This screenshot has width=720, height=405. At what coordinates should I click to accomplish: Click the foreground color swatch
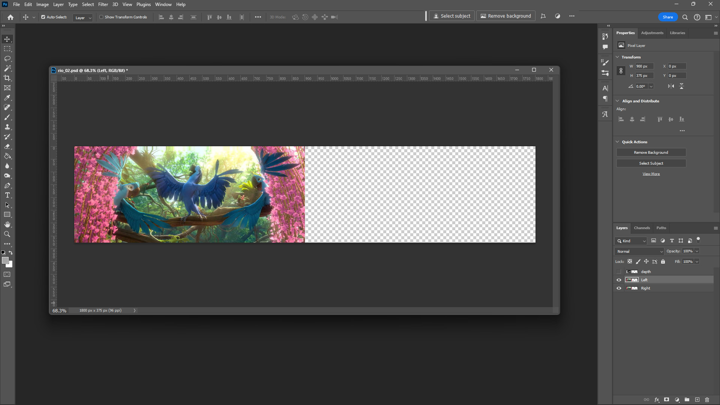[x=5, y=260]
